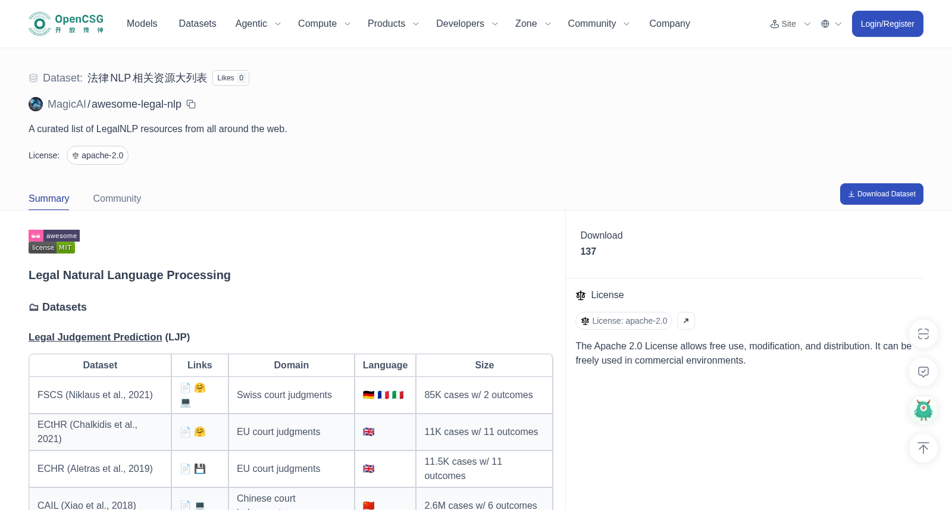Expand the Compute dropdown menu
This screenshot has height=510, width=952.
pyautogui.click(x=324, y=24)
